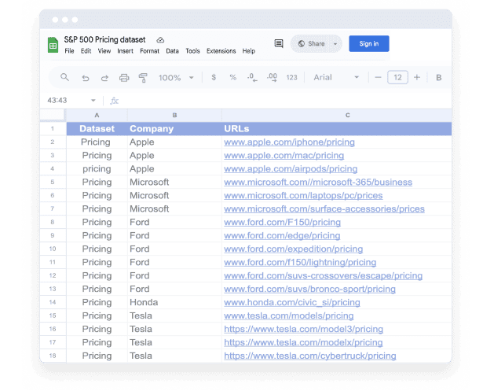Select the paint format tool
The width and height of the screenshot is (483, 391).
(143, 78)
